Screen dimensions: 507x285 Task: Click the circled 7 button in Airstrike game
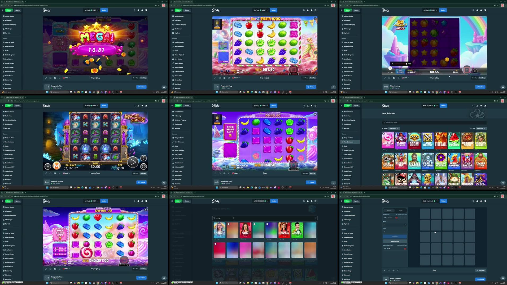467,70
